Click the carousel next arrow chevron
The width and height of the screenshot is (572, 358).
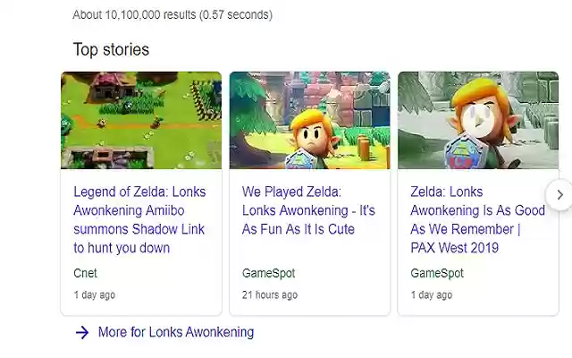click(559, 194)
